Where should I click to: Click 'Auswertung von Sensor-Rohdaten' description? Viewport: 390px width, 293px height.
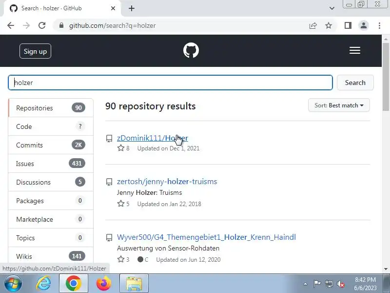(168, 248)
